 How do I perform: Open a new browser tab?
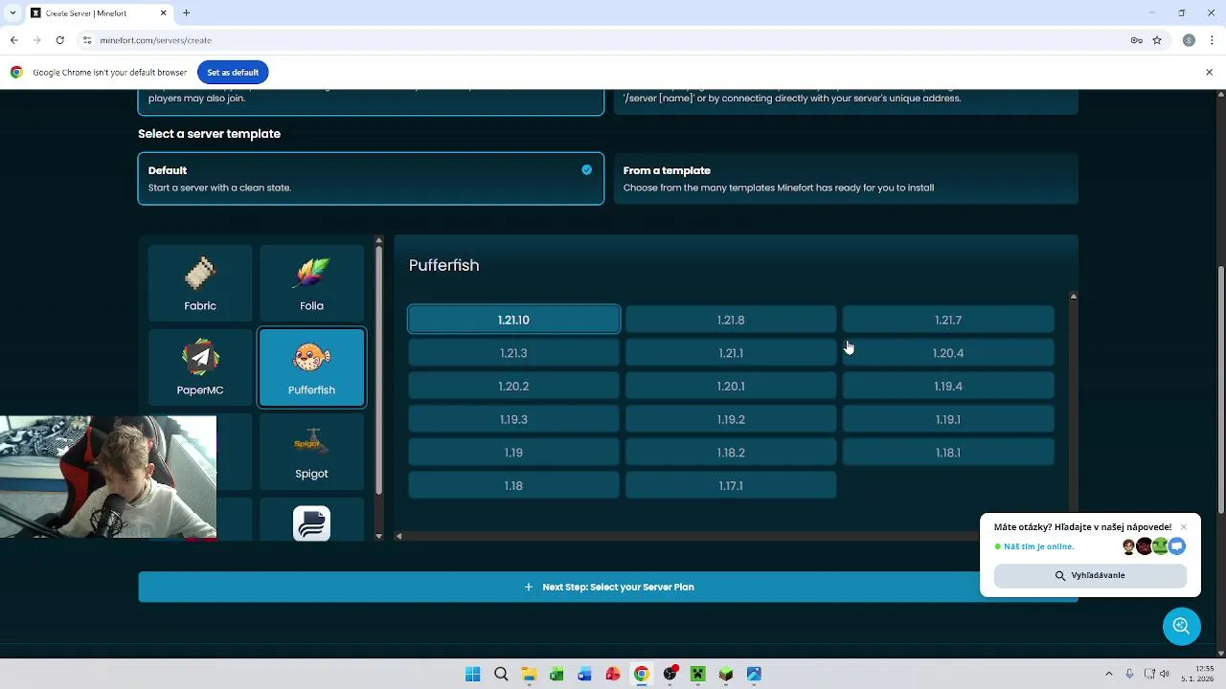(187, 13)
